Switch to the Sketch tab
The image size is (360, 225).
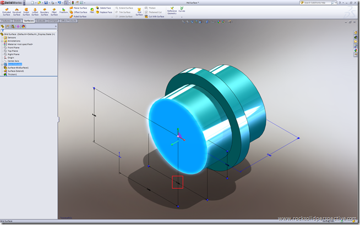17,21
